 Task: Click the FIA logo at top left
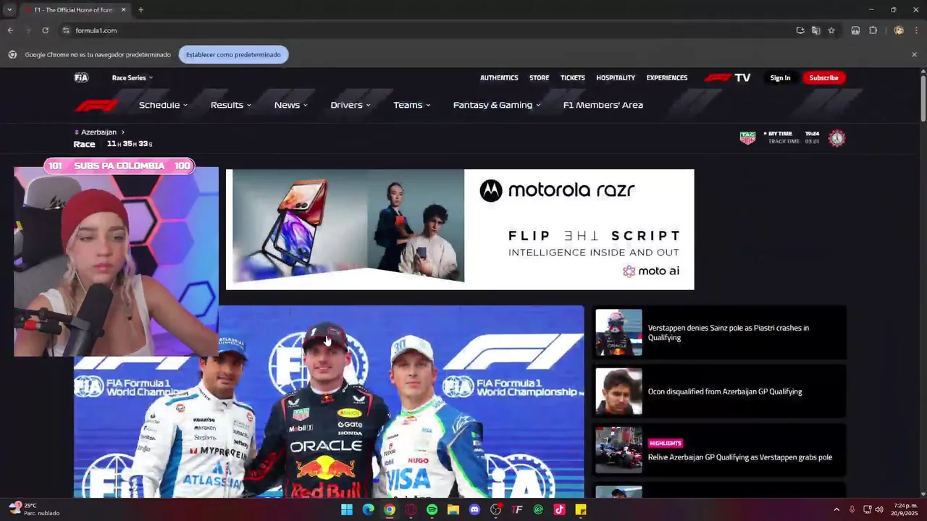pos(81,77)
